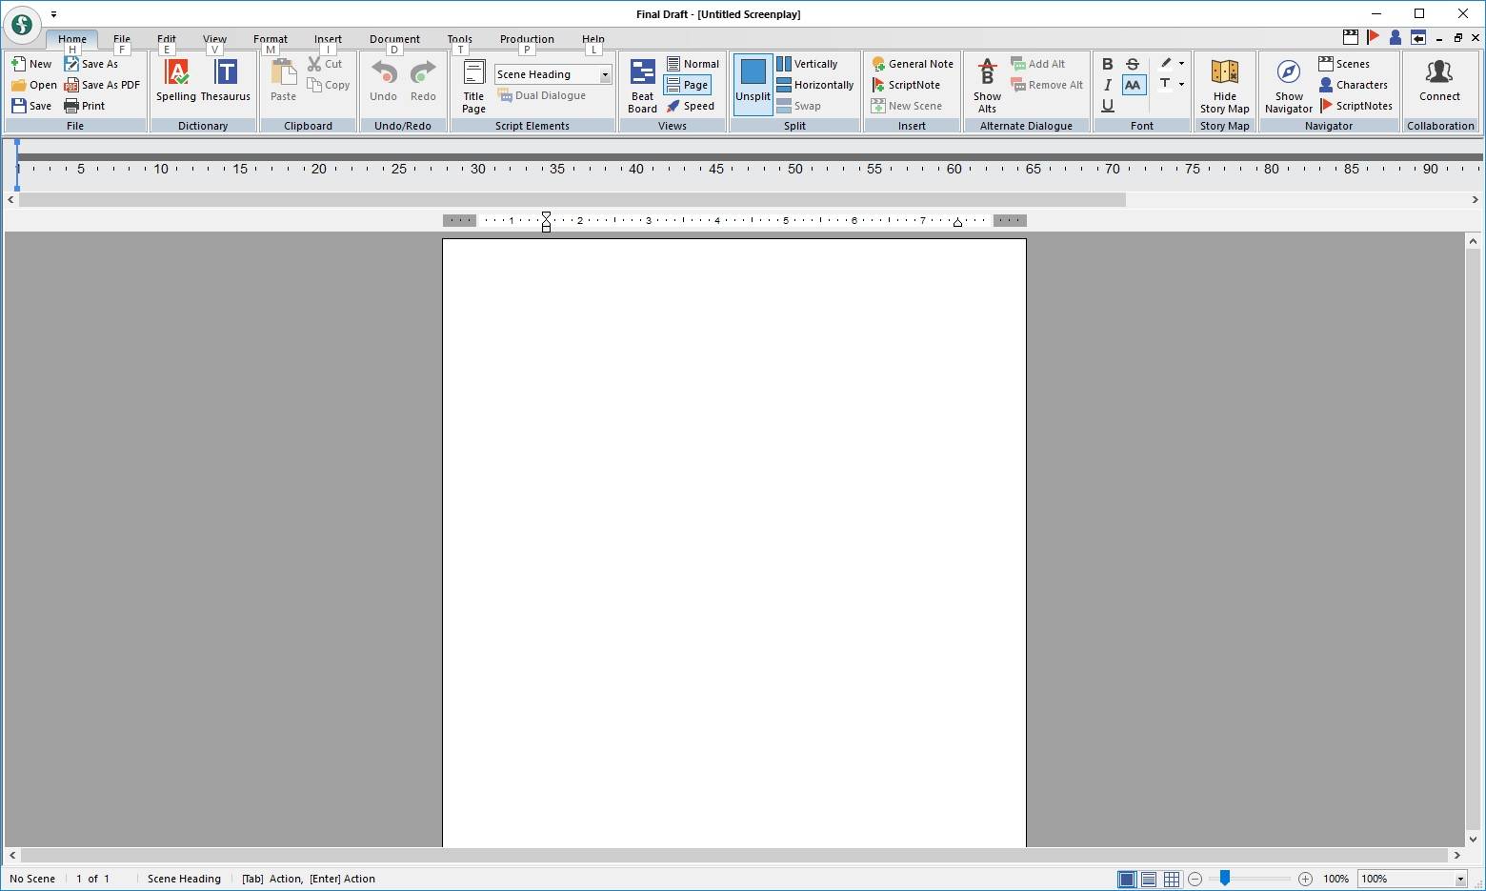1486x891 pixels.
Task: Select Normal view mode
Action: click(x=693, y=64)
